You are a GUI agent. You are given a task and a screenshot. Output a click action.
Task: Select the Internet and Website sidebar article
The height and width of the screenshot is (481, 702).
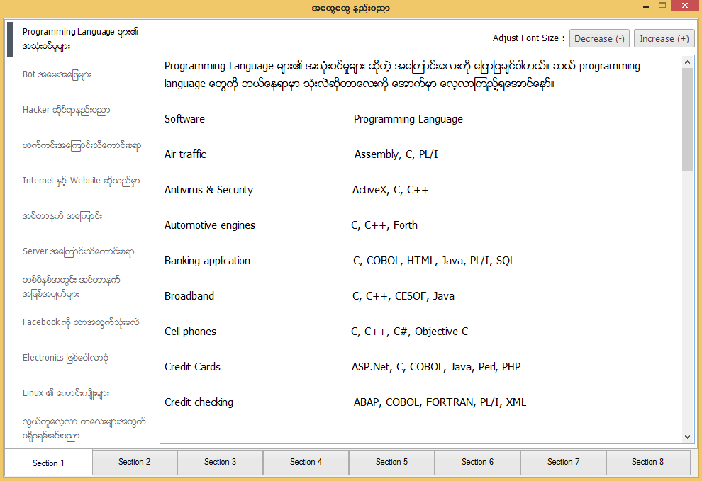pyautogui.click(x=81, y=181)
